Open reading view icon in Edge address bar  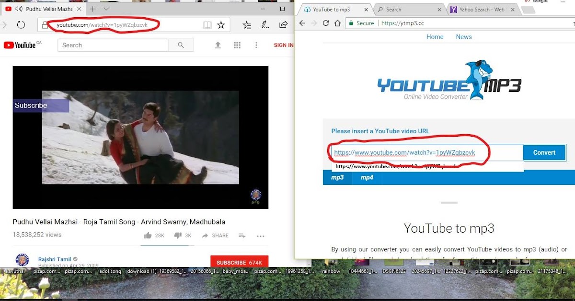[x=207, y=24]
